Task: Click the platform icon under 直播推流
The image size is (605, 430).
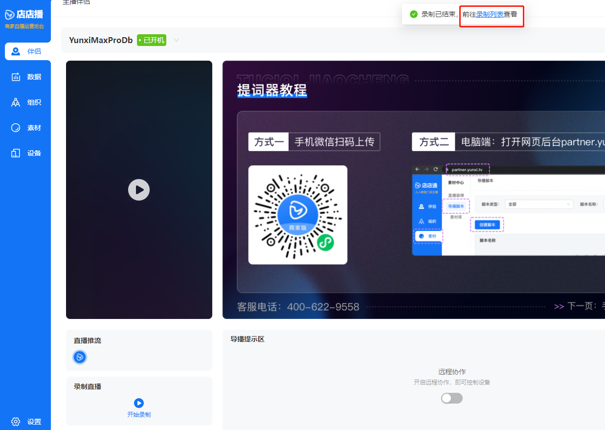Action: [x=80, y=357]
